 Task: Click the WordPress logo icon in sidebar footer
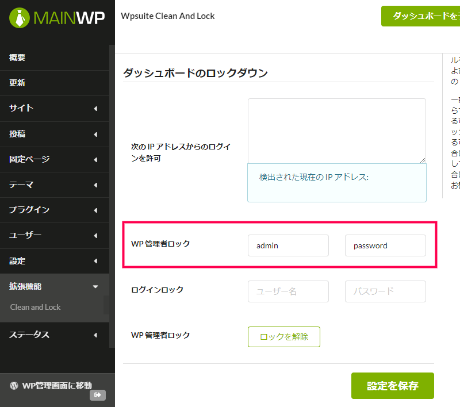[x=14, y=386]
